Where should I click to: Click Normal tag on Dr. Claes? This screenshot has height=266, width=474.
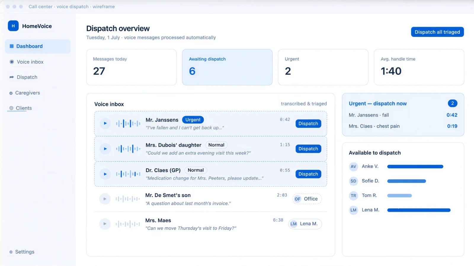(196, 170)
